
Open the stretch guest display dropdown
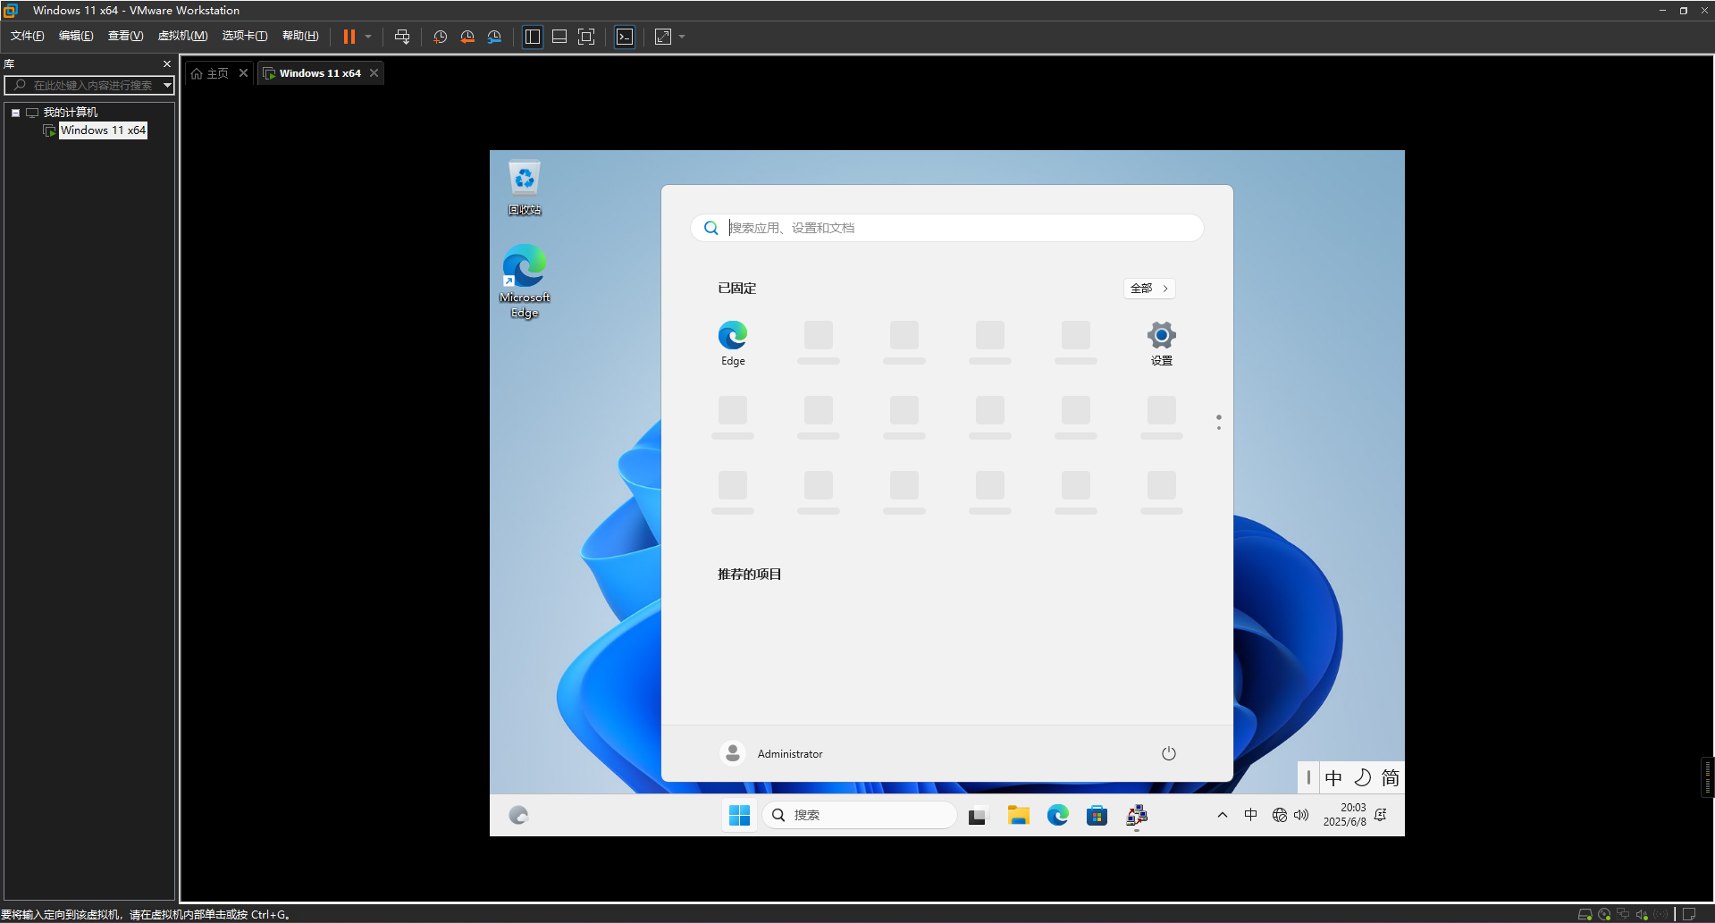tap(680, 37)
